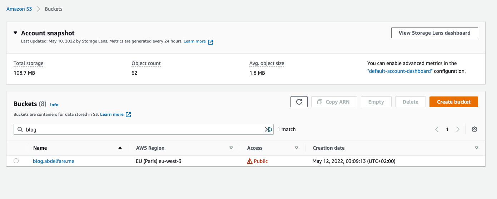Click the Create bucket button
This screenshot has height=199, width=497.
tap(453, 102)
